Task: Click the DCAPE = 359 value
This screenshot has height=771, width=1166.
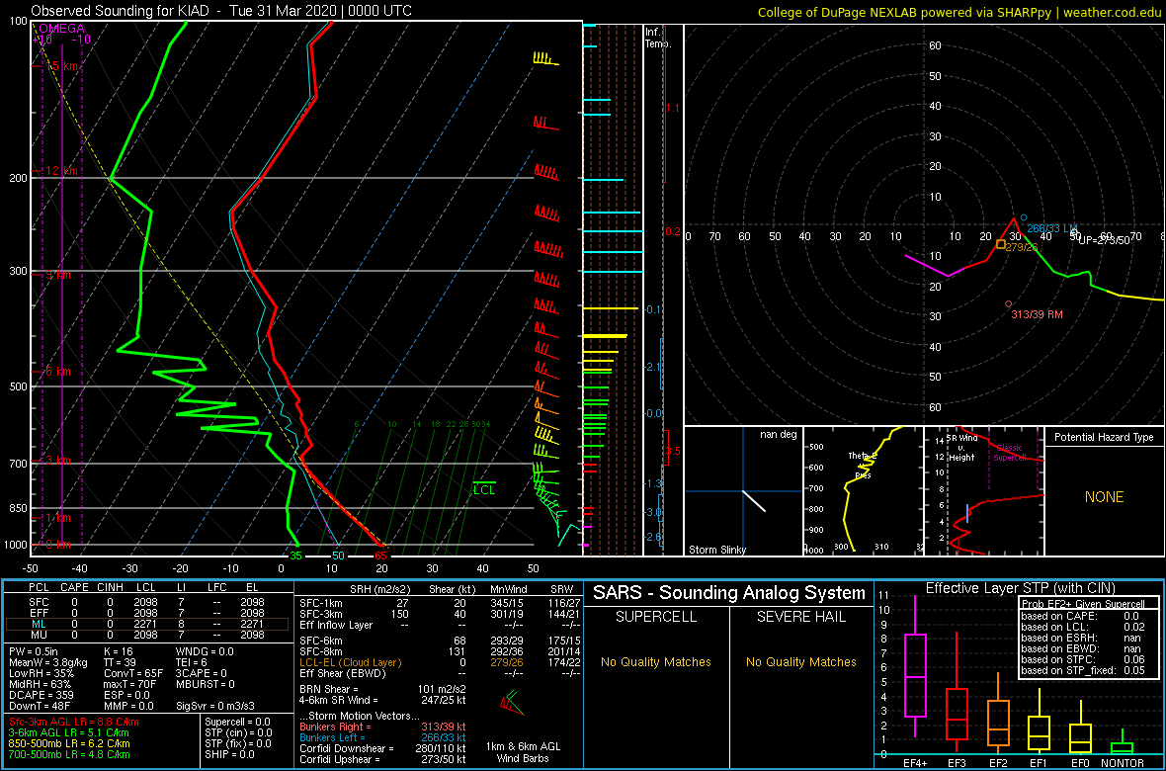Action: coord(40,694)
